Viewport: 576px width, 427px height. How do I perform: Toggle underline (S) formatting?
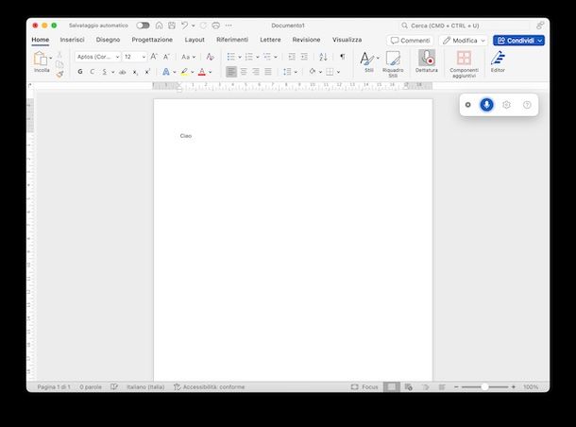point(105,72)
